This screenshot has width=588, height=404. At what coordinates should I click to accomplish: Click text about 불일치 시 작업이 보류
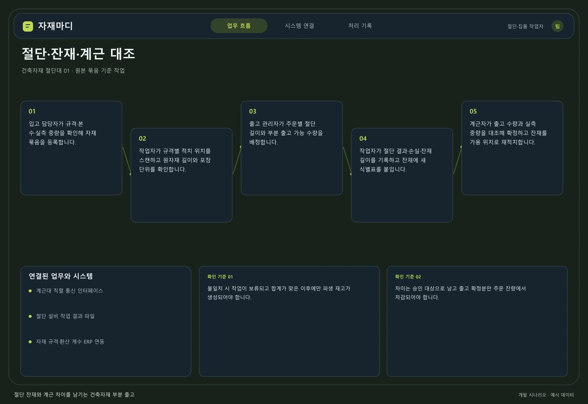pos(279,293)
